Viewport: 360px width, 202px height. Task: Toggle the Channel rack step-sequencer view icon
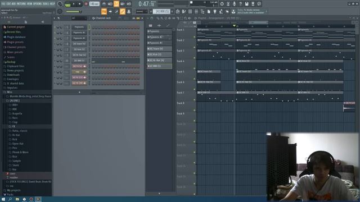point(138,18)
